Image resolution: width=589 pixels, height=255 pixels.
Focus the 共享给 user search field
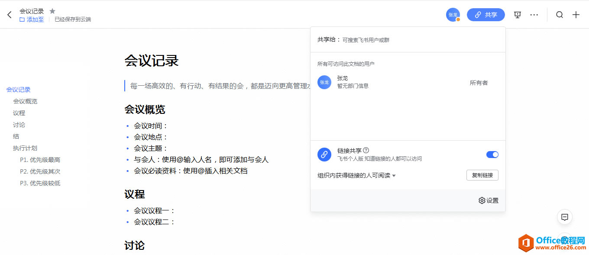click(x=408, y=39)
